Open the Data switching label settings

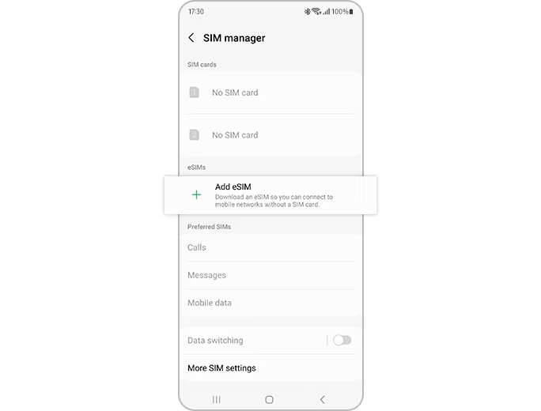pyautogui.click(x=215, y=341)
